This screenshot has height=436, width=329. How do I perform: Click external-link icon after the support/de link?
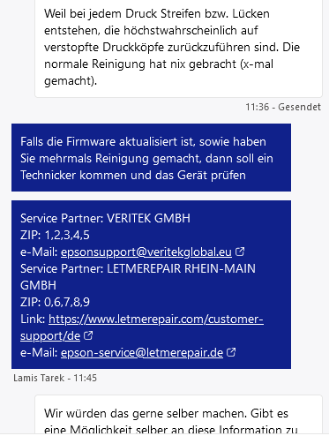pos(88,335)
